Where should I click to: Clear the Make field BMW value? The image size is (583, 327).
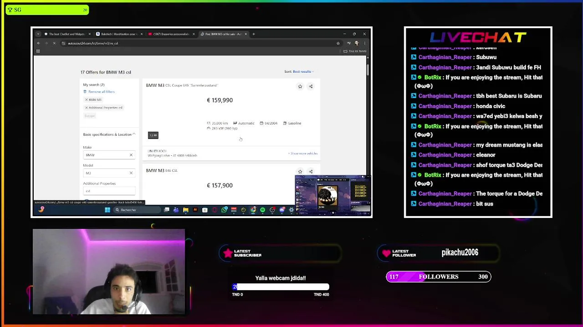point(131,155)
